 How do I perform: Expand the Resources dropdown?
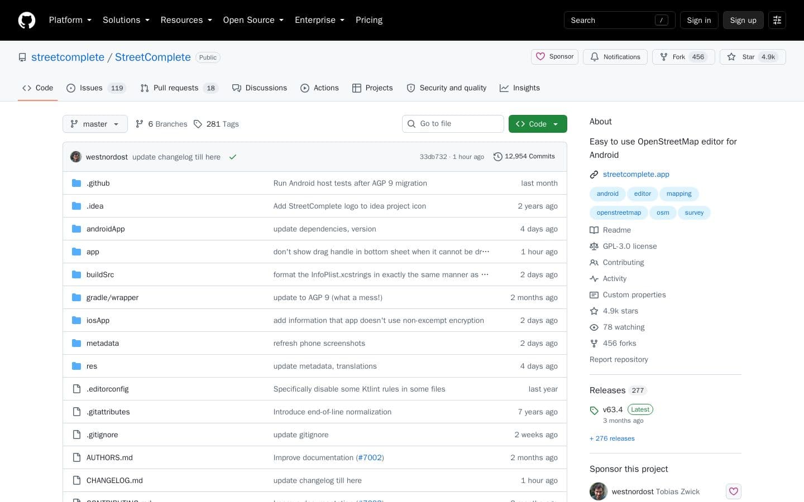(x=186, y=20)
